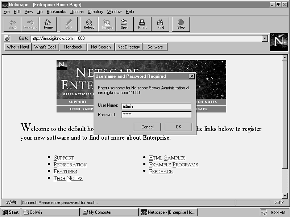Follow the Tech Notes link in the list
This screenshot has height=217, width=290.
tap(68, 178)
